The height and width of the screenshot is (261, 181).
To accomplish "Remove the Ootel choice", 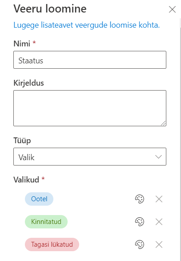I will (x=159, y=199).
